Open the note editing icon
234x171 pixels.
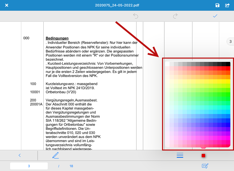(x=205, y=166)
